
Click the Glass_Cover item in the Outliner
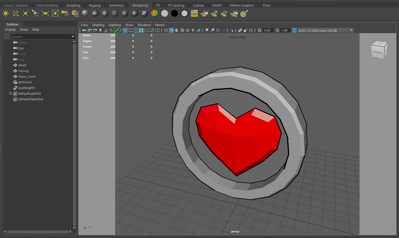click(x=27, y=76)
